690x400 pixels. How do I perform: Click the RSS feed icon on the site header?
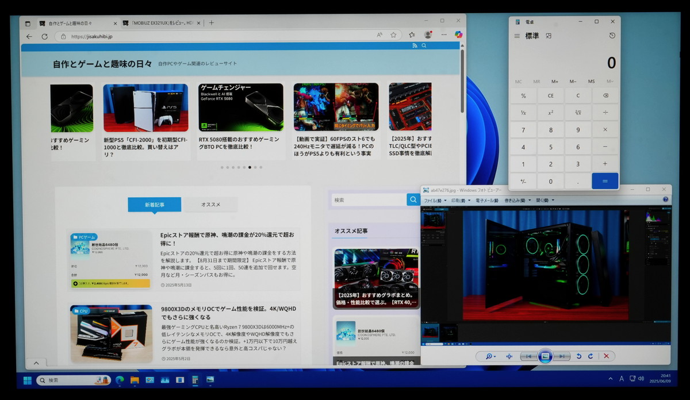415,45
